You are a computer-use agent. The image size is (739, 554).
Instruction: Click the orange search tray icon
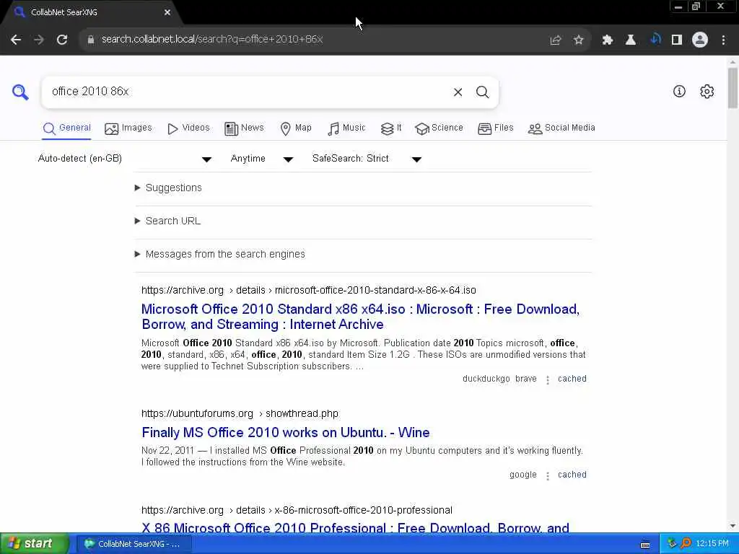(686, 544)
